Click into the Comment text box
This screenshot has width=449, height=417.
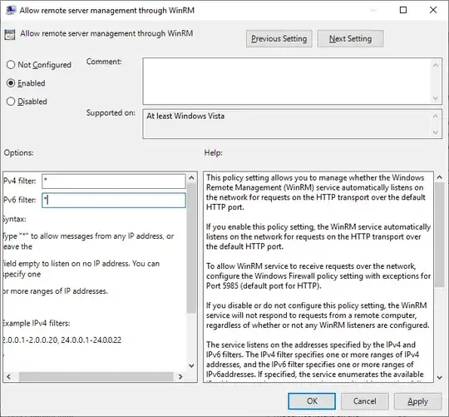point(287,81)
